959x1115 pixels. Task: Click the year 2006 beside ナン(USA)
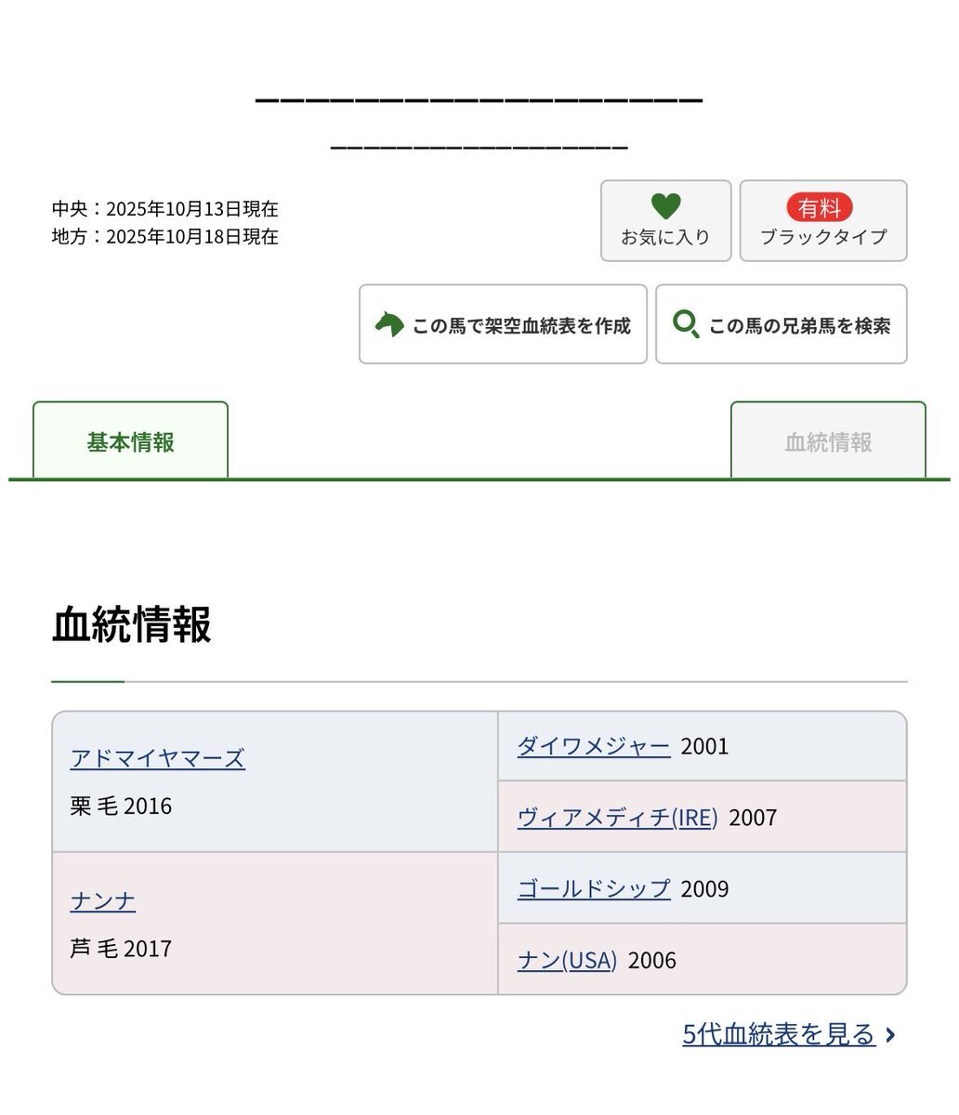tap(652, 960)
